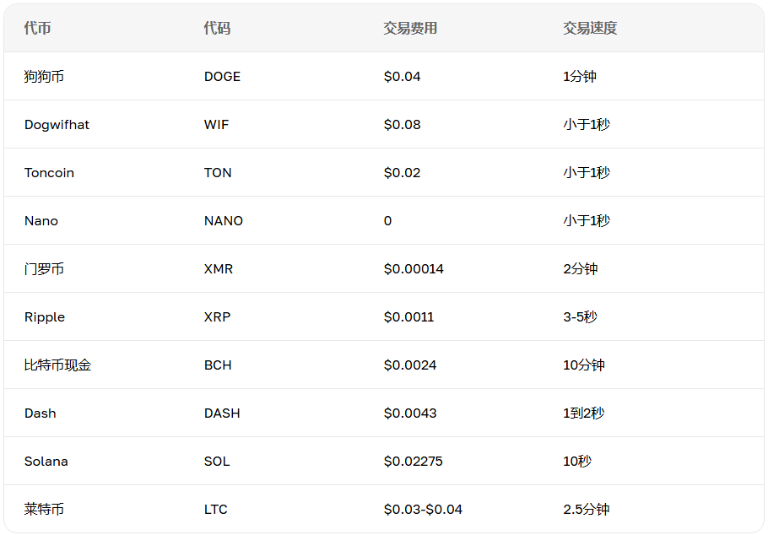Select the 3-5秒 speed cell
This screenshot has height=535, width=768.
(x=581, y=317)
